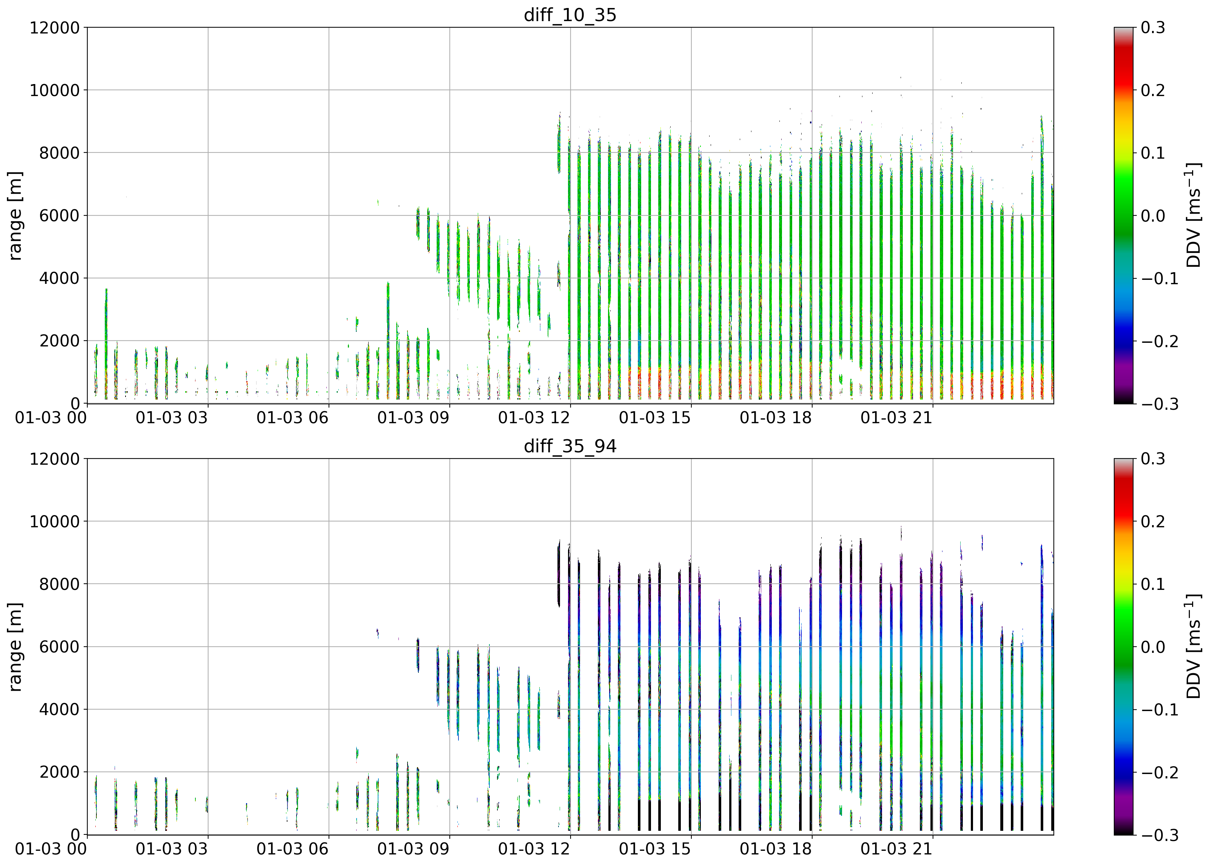The height and width of the screenshot is (865, 1211).
Task: Click the bottom plot's colorbar gradient
Action: pyautogui.click(x=1124, y=647)
